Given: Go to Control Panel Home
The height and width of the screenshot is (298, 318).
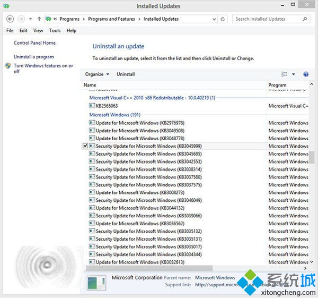Looking at the screenshot, I should [34, 43].
